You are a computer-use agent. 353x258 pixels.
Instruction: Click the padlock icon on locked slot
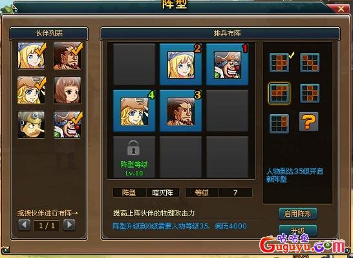click(x=133, y=148)
